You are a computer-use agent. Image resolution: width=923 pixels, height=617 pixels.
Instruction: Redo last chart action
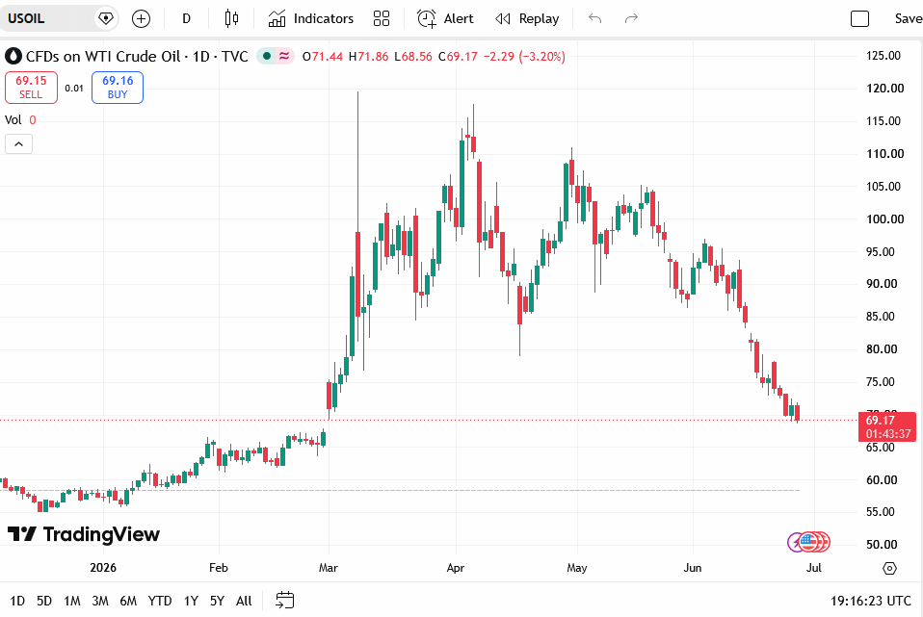coord(631,19)
